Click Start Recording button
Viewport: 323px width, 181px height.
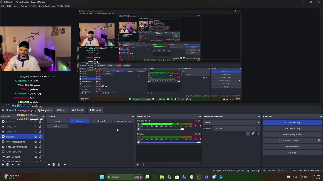pos(292,128)
